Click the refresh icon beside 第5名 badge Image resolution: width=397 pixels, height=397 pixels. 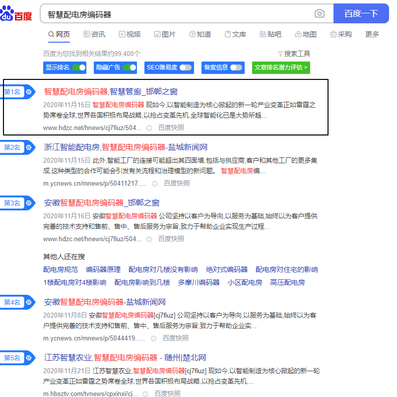[29, 358]
